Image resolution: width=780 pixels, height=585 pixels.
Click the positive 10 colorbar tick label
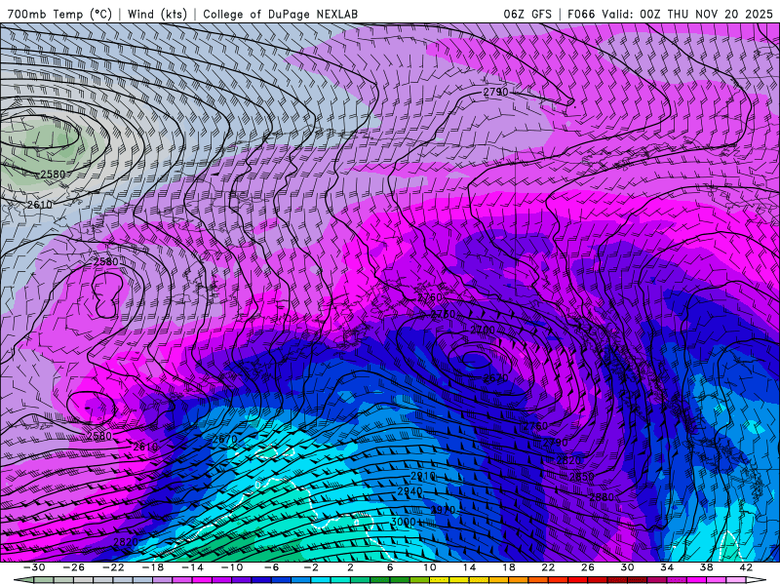click(x=430, y=567)
